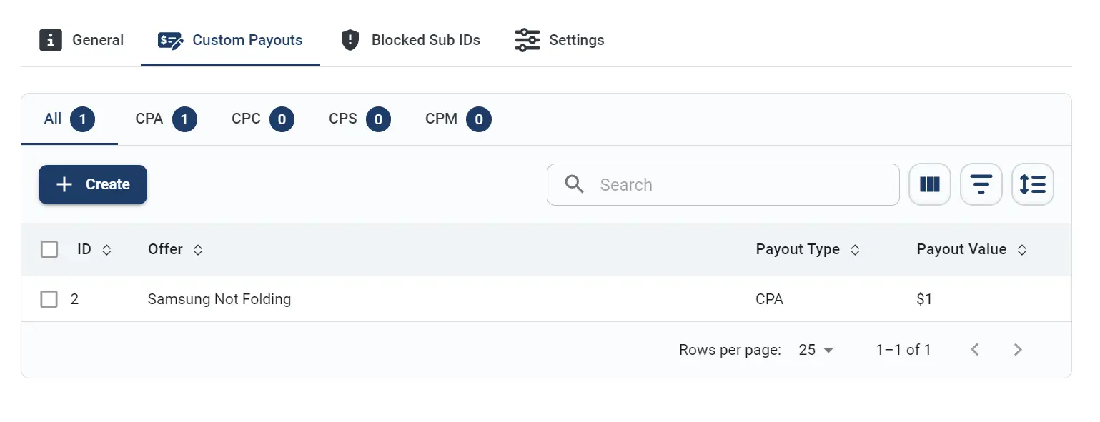
Task: Filter by CPC payouts tab
Action: [x=263, y=119]
